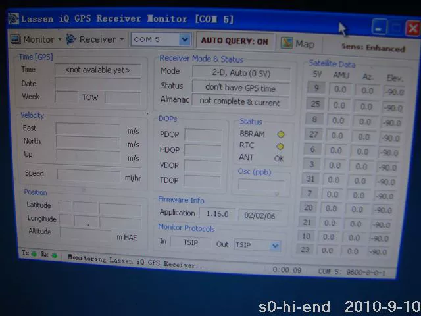The image size is (421, 316).
Task: Click the AMU column header
Action: click(341, 75)
